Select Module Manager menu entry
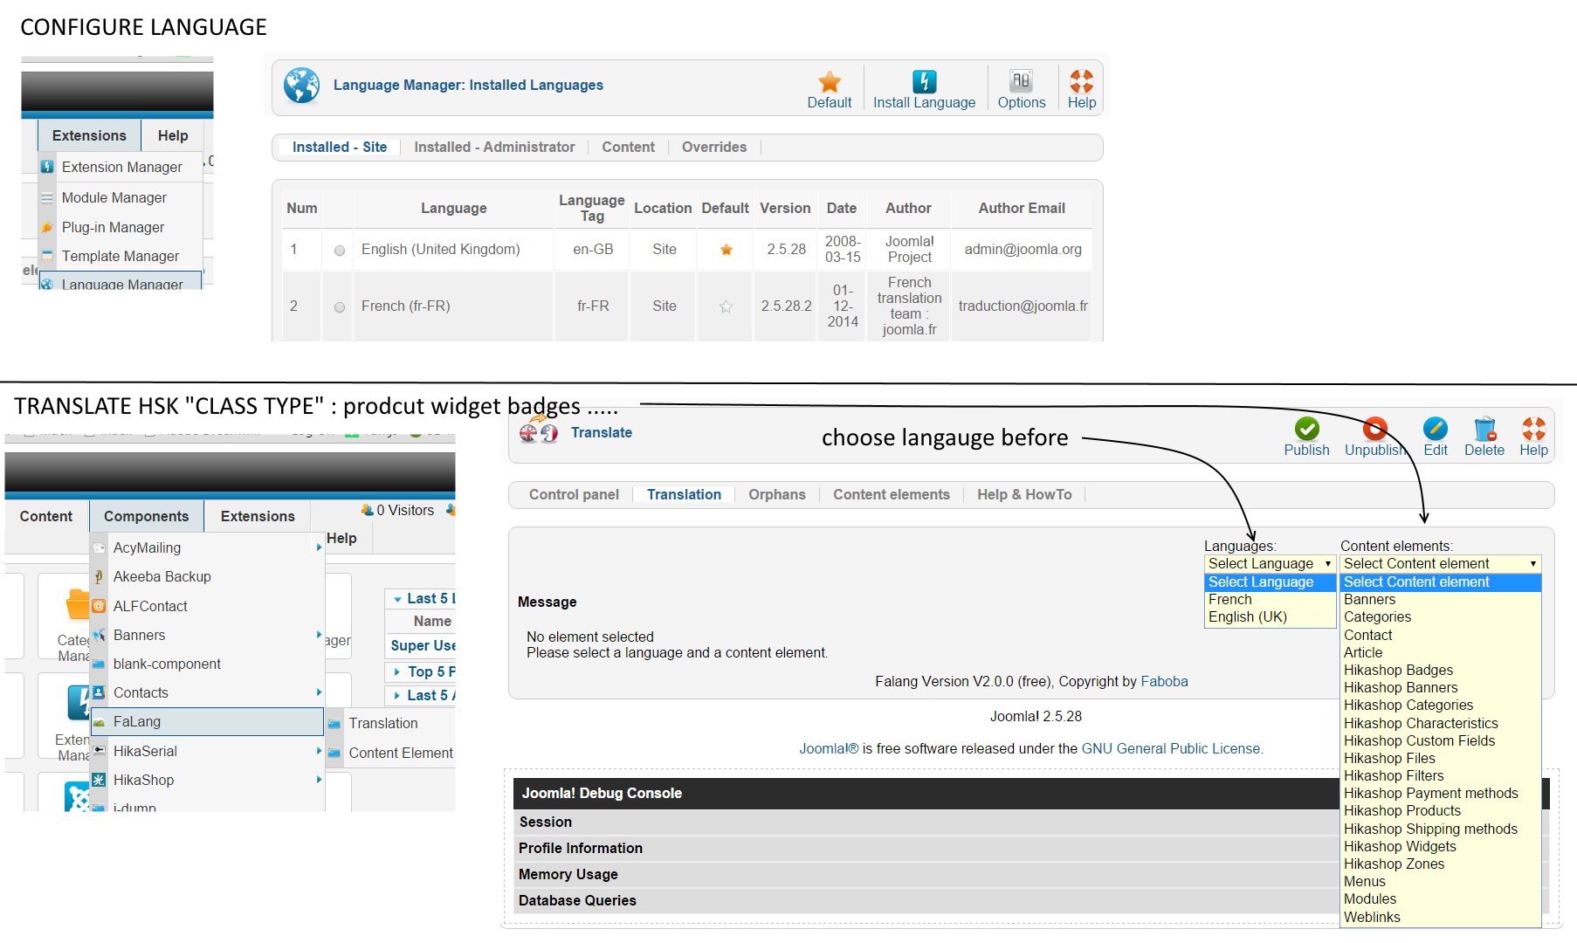Screen dimensions: 1577x943 (x=114, y=197)
